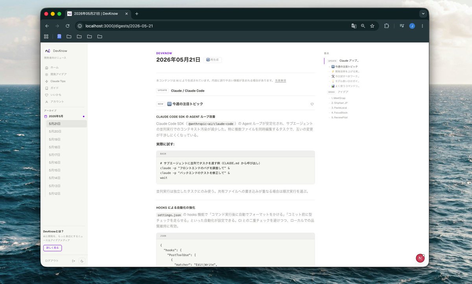Open the Google Translate icon in address bar
The height and width of the screenshot is (284, 472).
tap(354, 26)
